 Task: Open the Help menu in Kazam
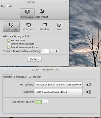[9, 6]
